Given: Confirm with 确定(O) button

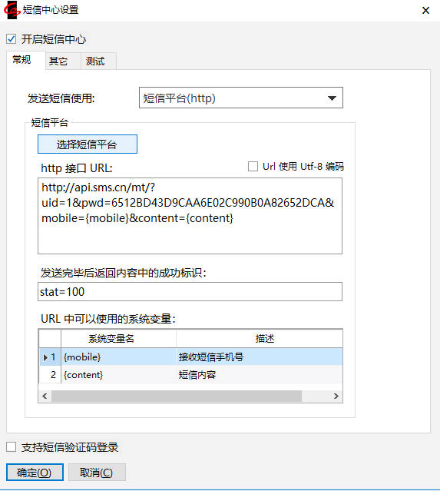Looking at the screenshot, I should click(35, 473).
